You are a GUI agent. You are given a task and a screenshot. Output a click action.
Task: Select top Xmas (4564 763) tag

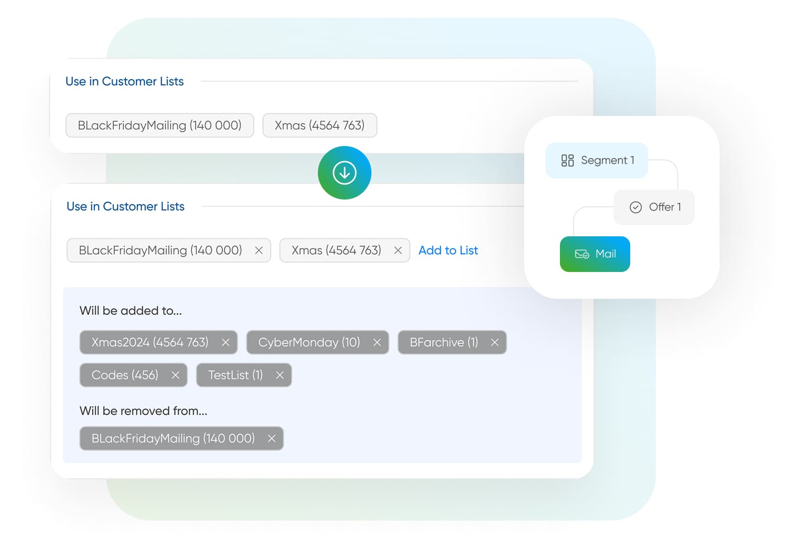coord(320,125)
